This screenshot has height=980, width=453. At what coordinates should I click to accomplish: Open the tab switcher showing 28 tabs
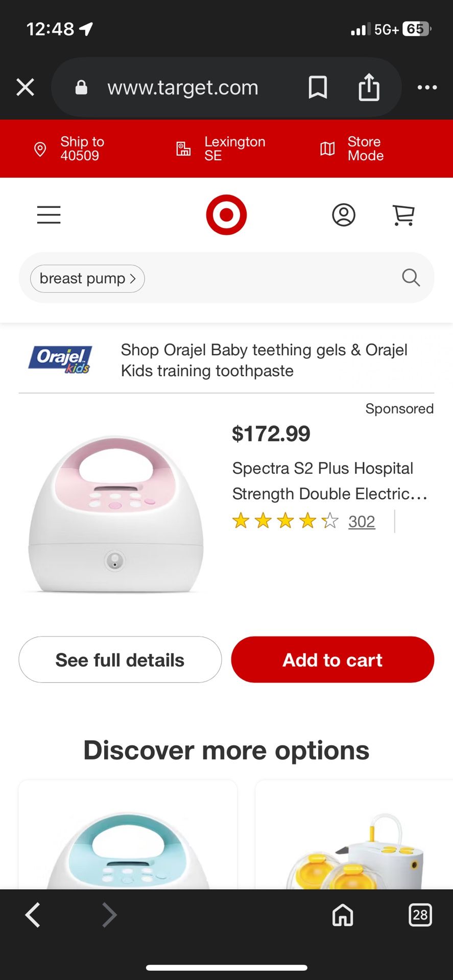click(420, 915)
